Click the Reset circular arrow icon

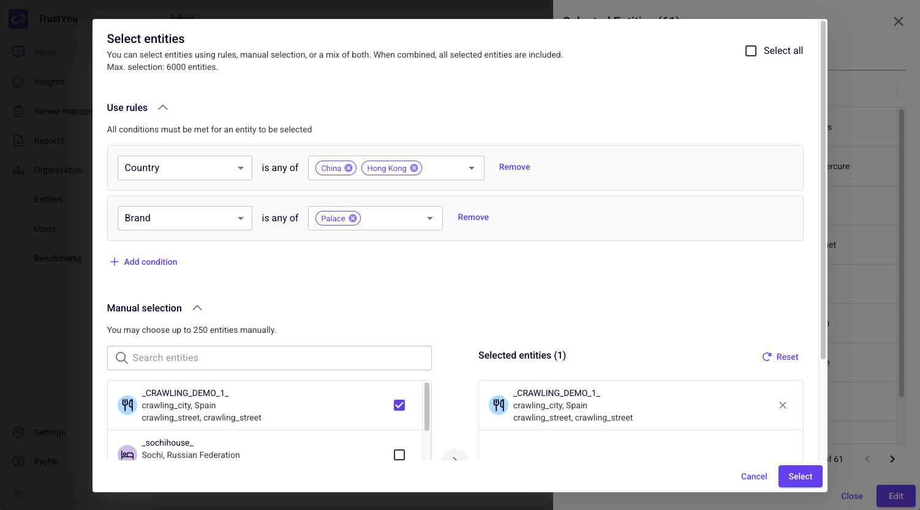tap(767, 357)
